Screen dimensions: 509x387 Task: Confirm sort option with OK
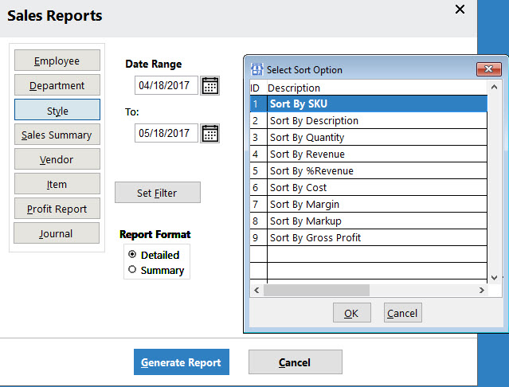click(352, 313)
